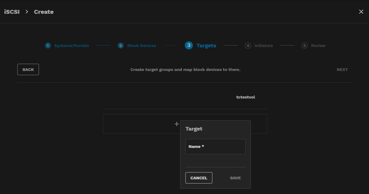Viewport: 369px width, 194px height.
Task: Click the step 2 circle icon
Action: 121,46
